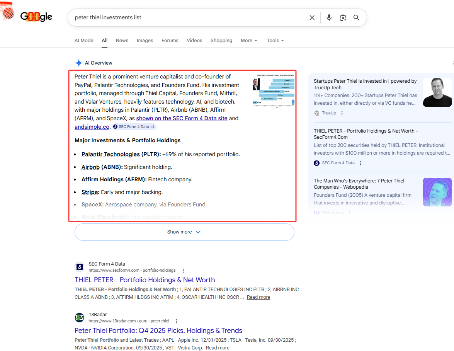Open options for secform4.com search result
The image size is (454, 351).
183,271
